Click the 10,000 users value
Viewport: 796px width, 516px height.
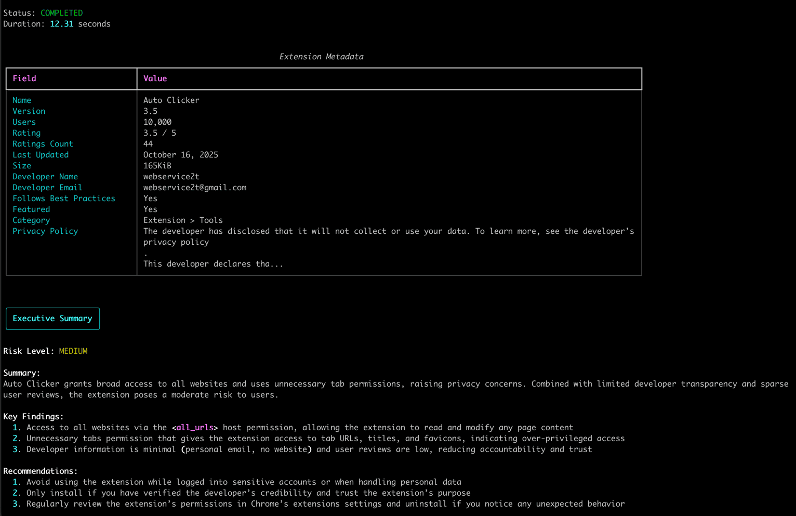157,122
